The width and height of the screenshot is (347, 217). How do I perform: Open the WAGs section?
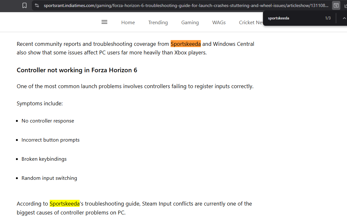tap(219, 23)
